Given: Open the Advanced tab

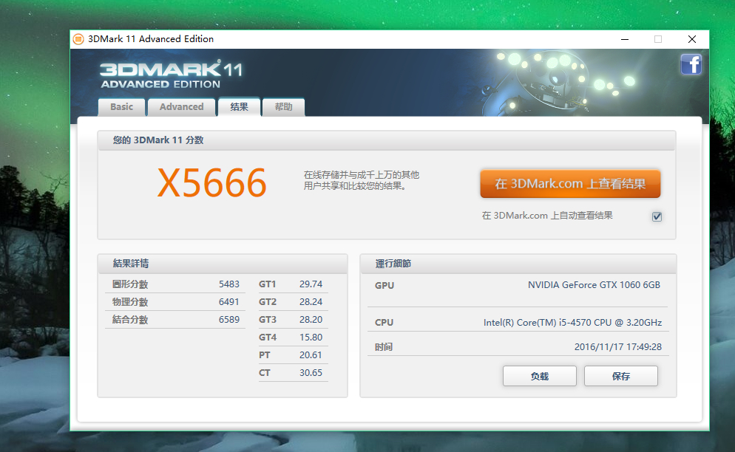Looking at the screenshot, I should (181, 107).
